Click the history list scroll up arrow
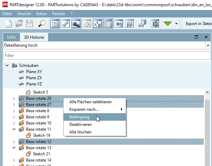 [x=207, y=93]
